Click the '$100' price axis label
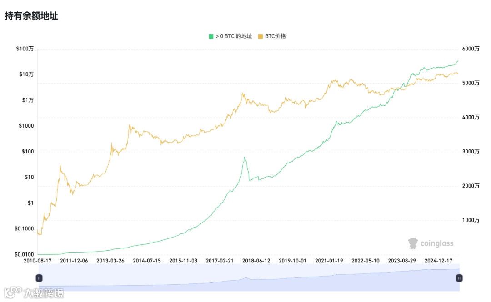Image resolution: width=491 pixels, height=302 pixels. tap(28, 152)
